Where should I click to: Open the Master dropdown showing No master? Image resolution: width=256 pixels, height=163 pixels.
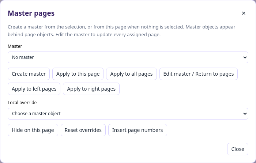tap(128, 57)
